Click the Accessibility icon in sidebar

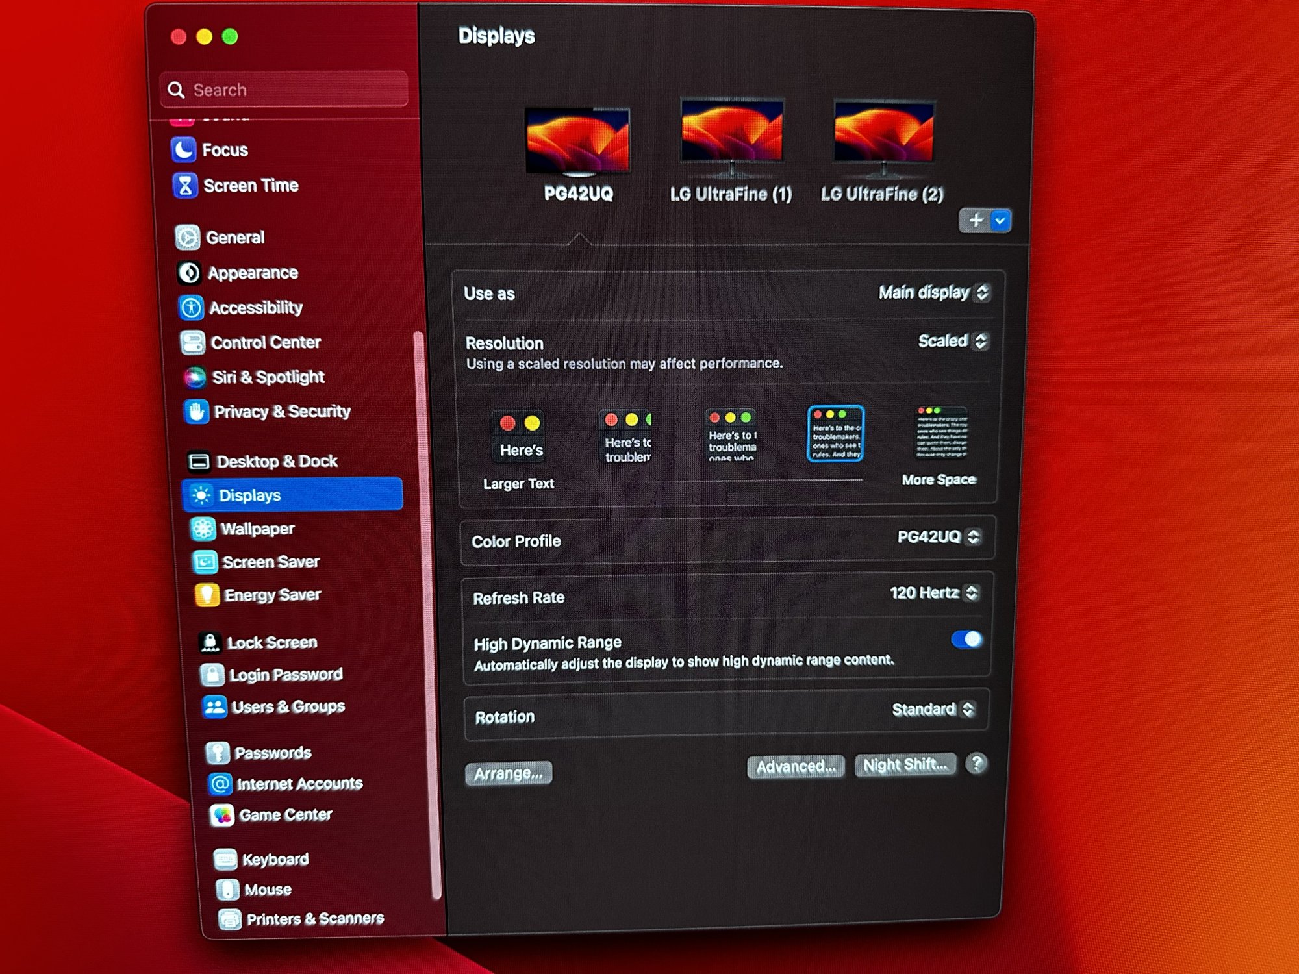pos(191,308)
